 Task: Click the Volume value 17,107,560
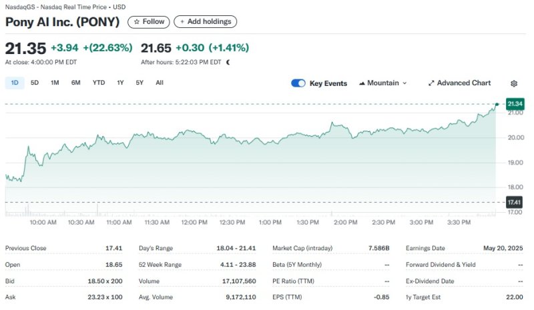pyautogui.click(x=239, y=281)
